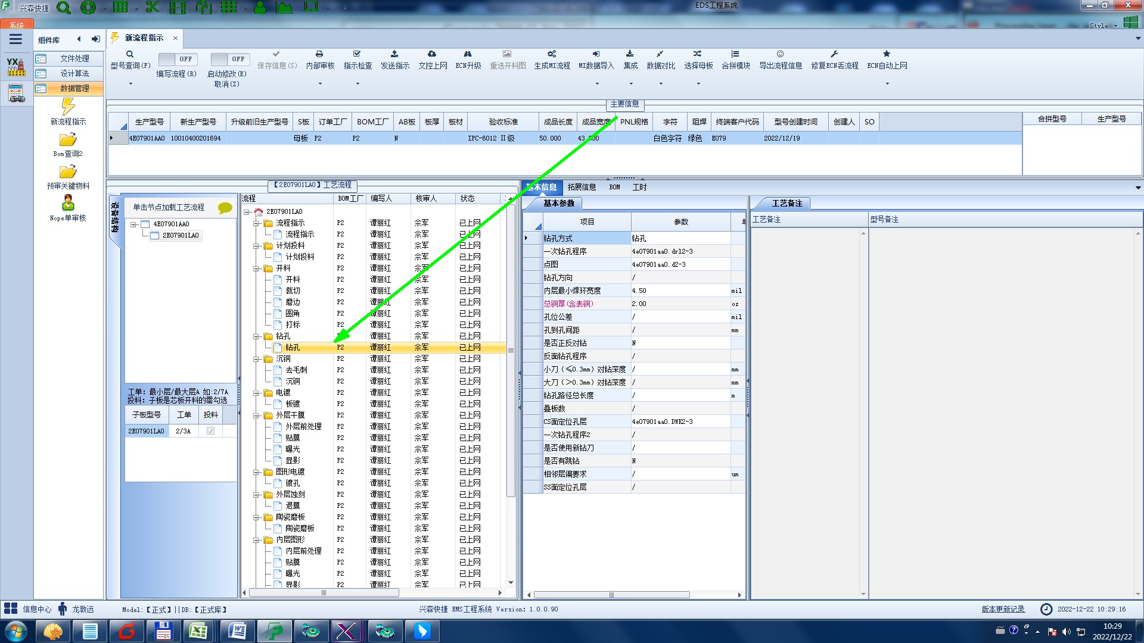This screenshot has width=1144, height=643.
Task: Open 新流程指示 lightning icon in sidebar
Action: [68, 107]
